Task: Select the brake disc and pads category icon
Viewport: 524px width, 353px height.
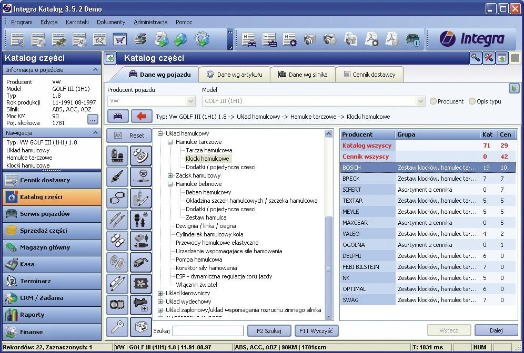Action: (140, 155)
